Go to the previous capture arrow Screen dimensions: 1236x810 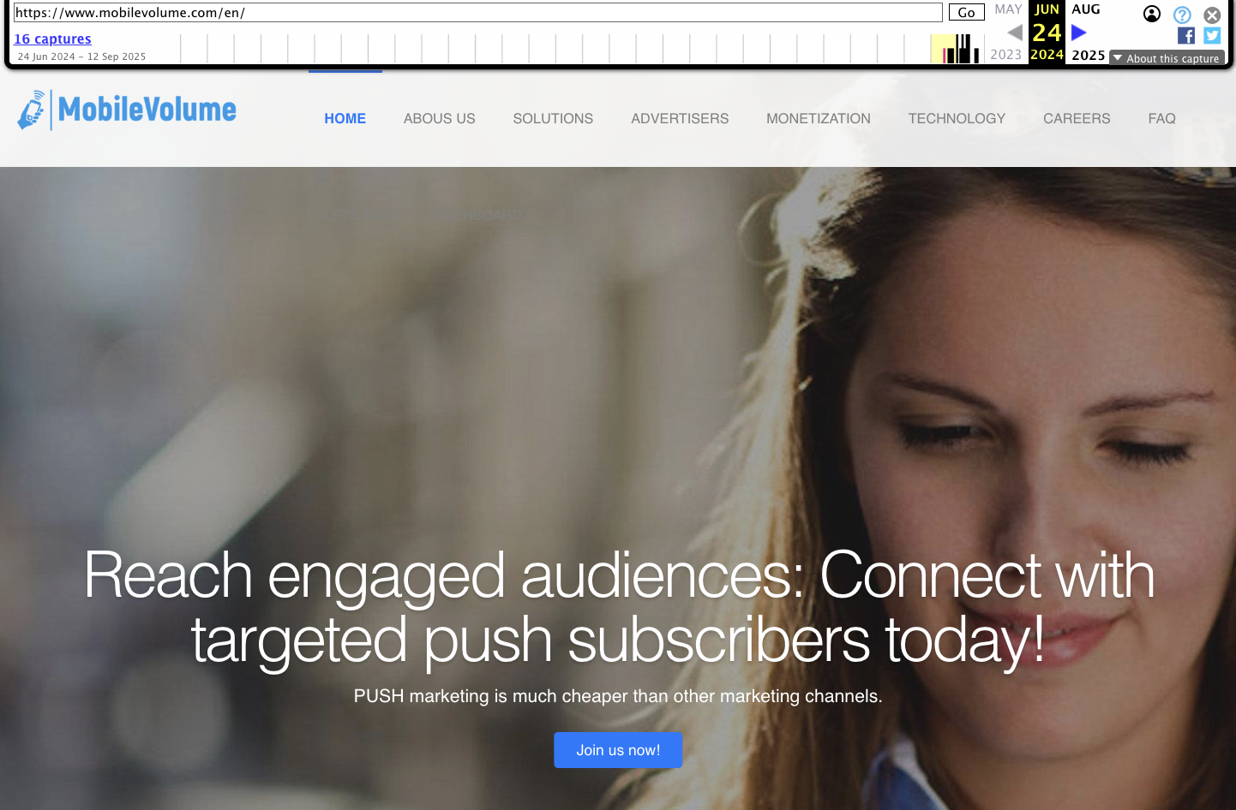pos(1015,33)
